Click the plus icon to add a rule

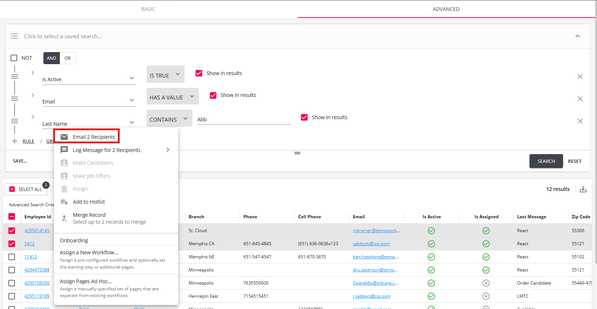click(x=15, y=141)
